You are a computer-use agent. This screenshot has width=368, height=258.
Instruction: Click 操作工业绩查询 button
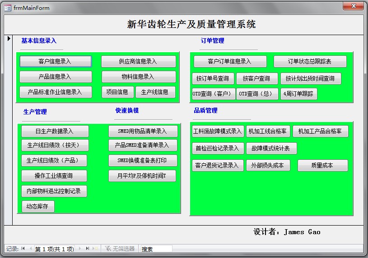[x=54, y=176]
